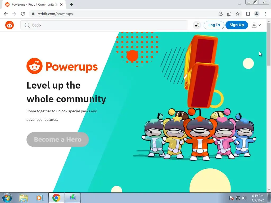Click the browser forward arrow
271x203 pixels.
pyautogui.click(x=14, y=14)
